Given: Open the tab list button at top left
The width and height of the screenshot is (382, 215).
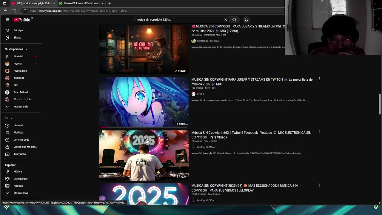Looking at the screenshot, I should [4, 3].
